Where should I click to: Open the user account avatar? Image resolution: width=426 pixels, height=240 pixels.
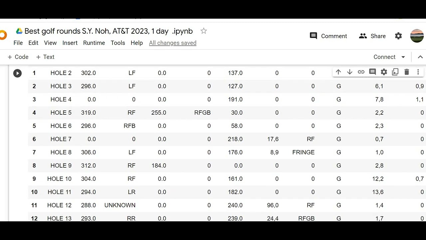pos(417,36)
